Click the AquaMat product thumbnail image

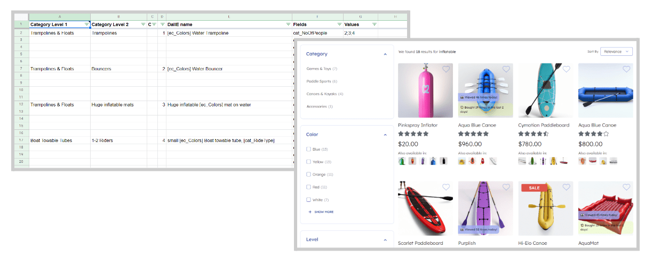[x=606, y=208]
